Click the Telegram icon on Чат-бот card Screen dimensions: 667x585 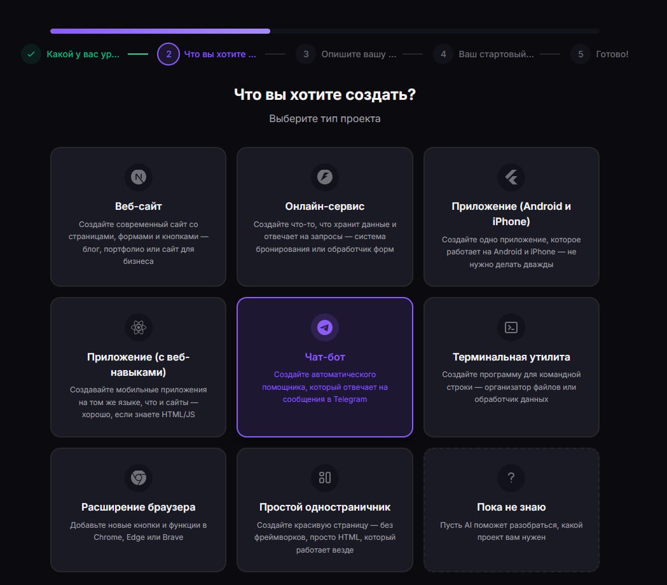coord(324,327)
